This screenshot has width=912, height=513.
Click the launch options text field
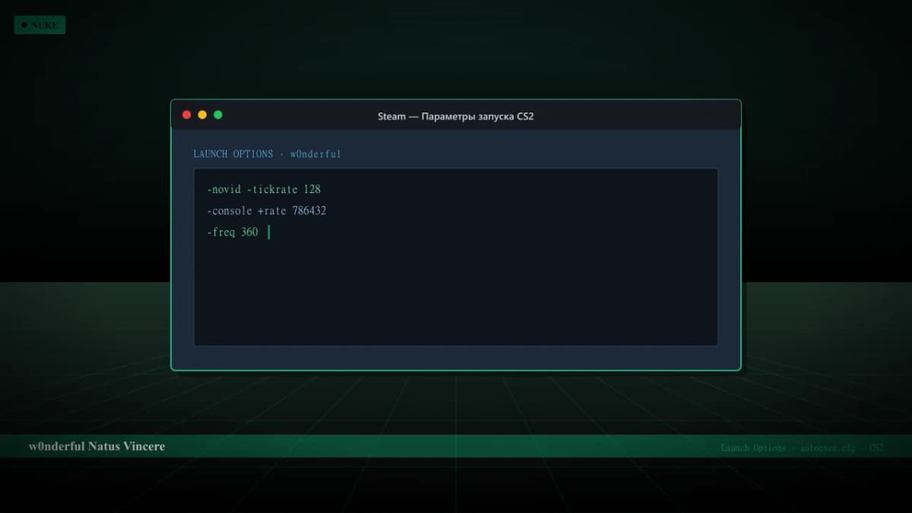coord(456,257)
